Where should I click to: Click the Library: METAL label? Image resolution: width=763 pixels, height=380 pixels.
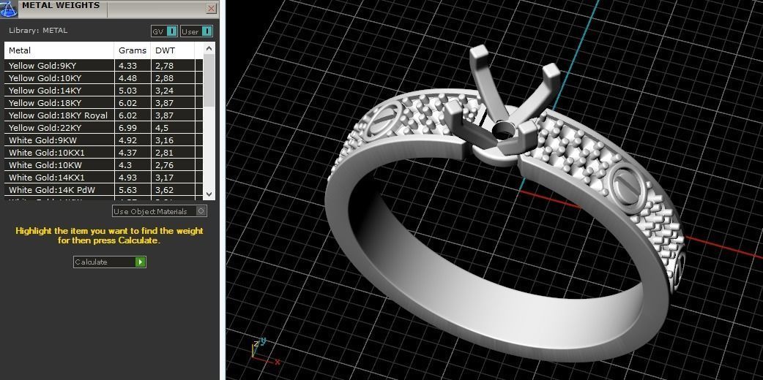(38, 30)
